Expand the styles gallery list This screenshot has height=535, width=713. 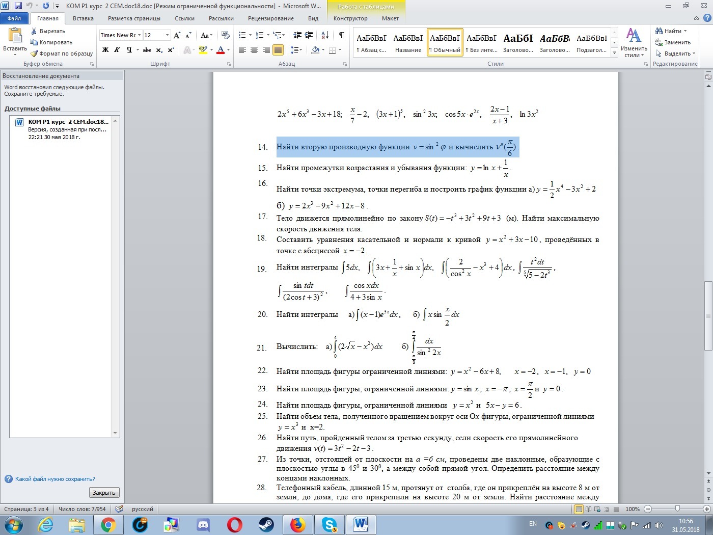[614, 53]
